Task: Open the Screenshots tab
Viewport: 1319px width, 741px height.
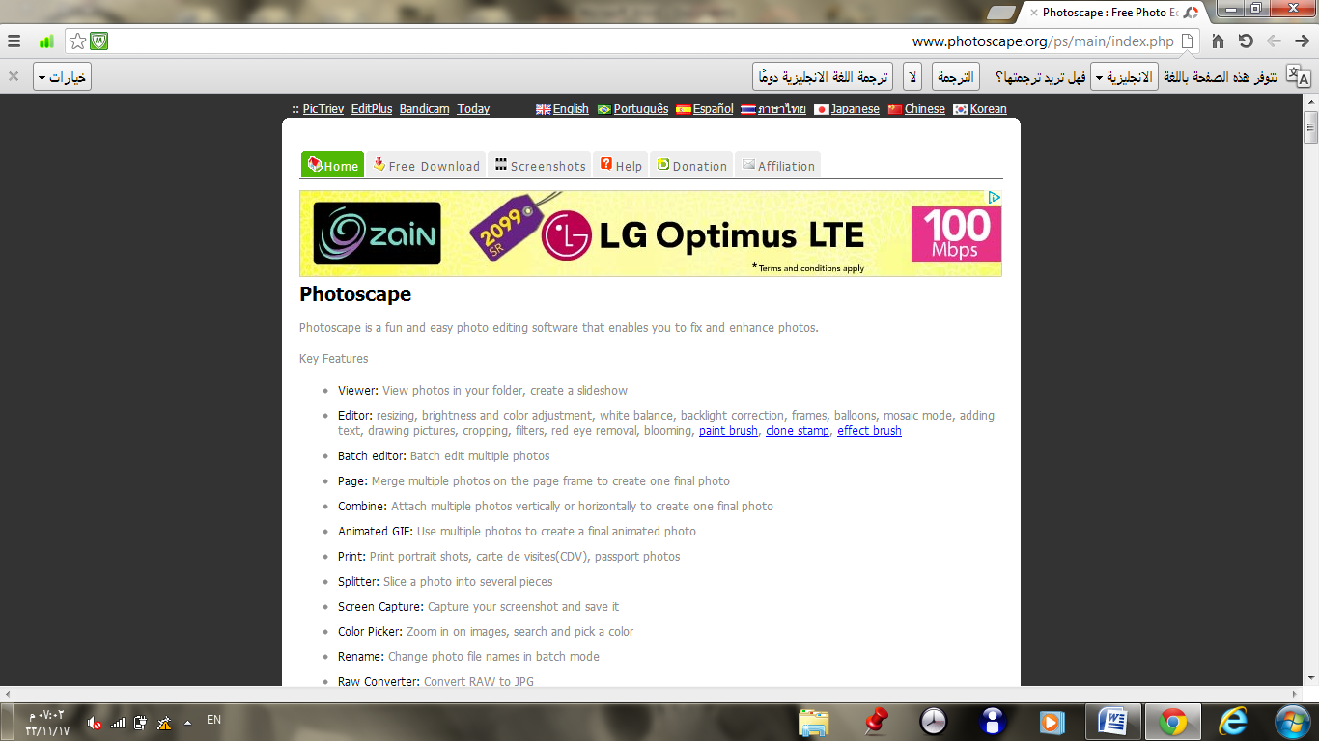Action: [540, 165]
